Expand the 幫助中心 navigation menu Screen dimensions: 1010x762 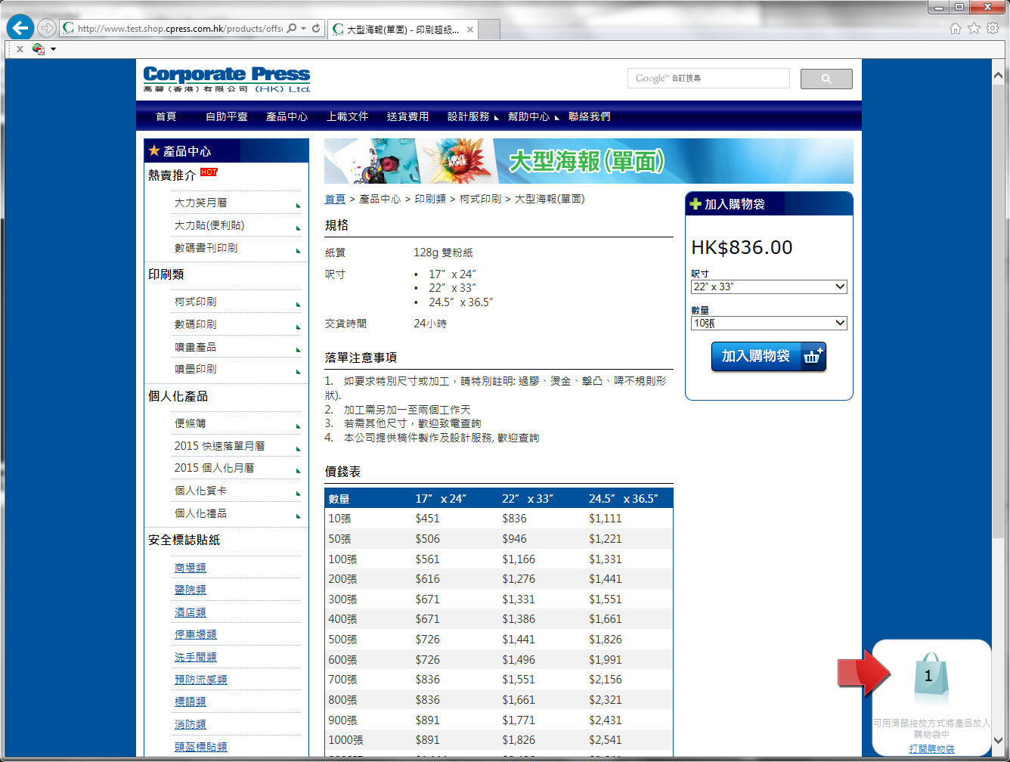coord(532,116)
